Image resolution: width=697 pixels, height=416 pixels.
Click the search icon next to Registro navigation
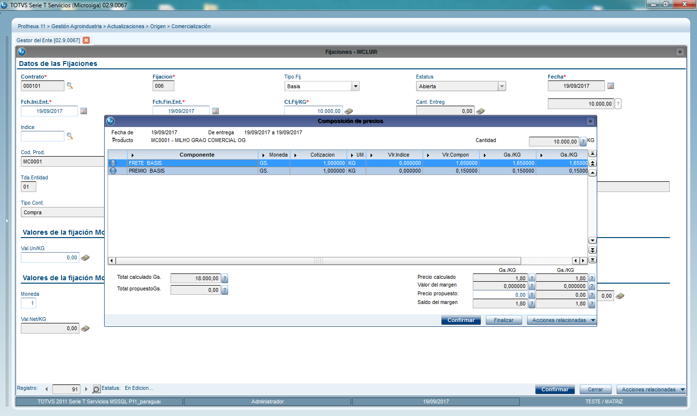96,389
